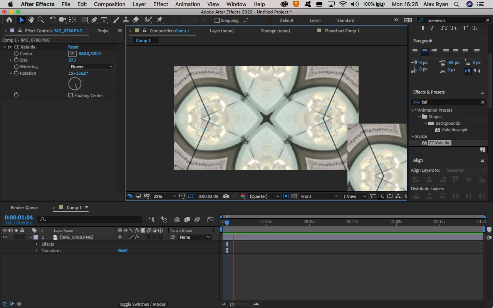493x308 pixels.
Task: Open the Composition menu
Action: (109, 4)
